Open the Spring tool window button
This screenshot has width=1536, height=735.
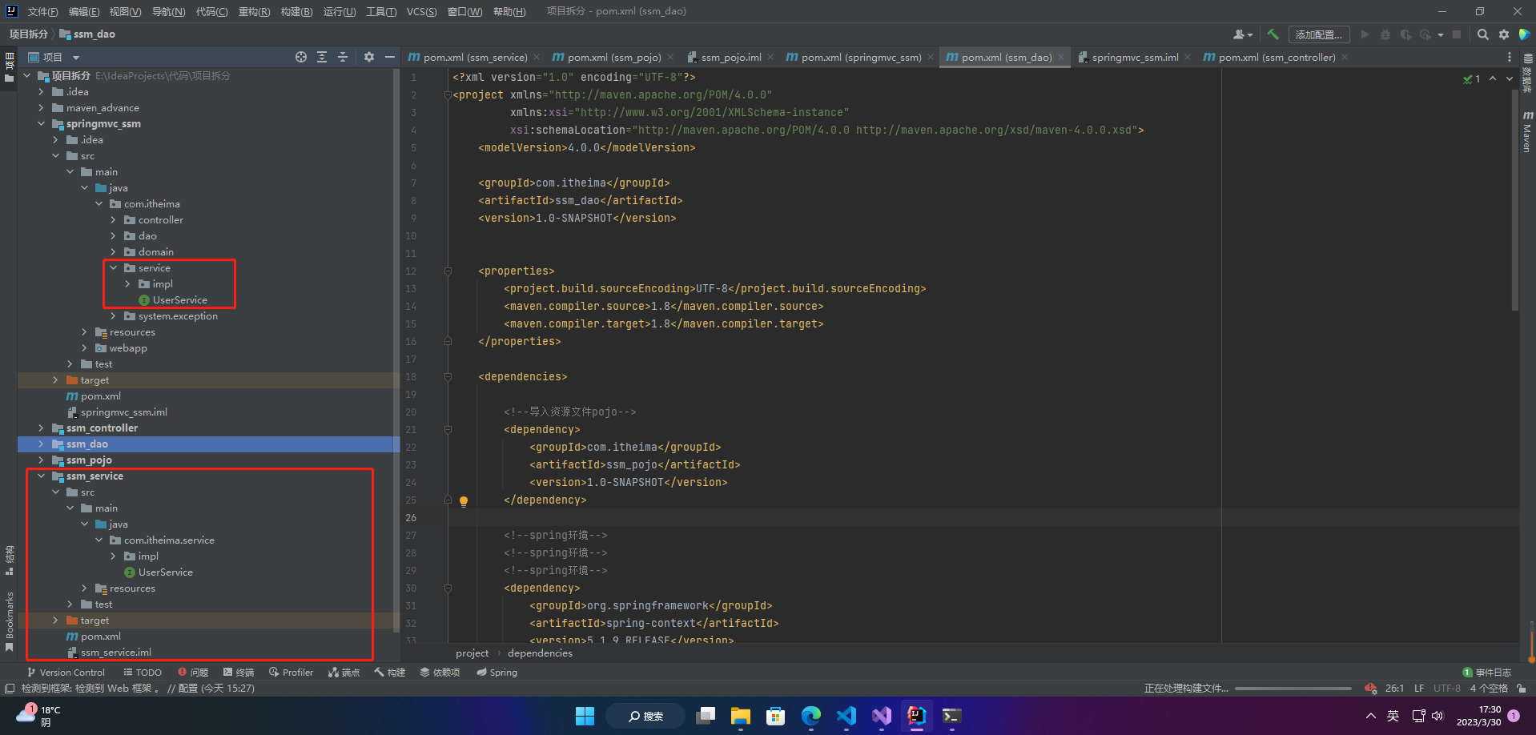[x=497, y=673]
